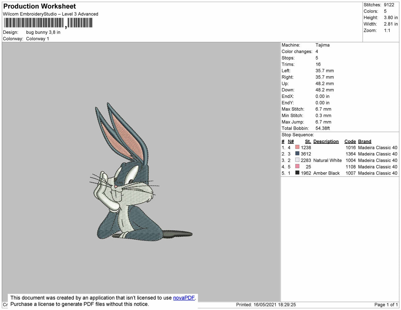The height and width of the screenshot is (310, 401).
Task: Click the pink swatch for stop 4
Action: click(297, 167)
